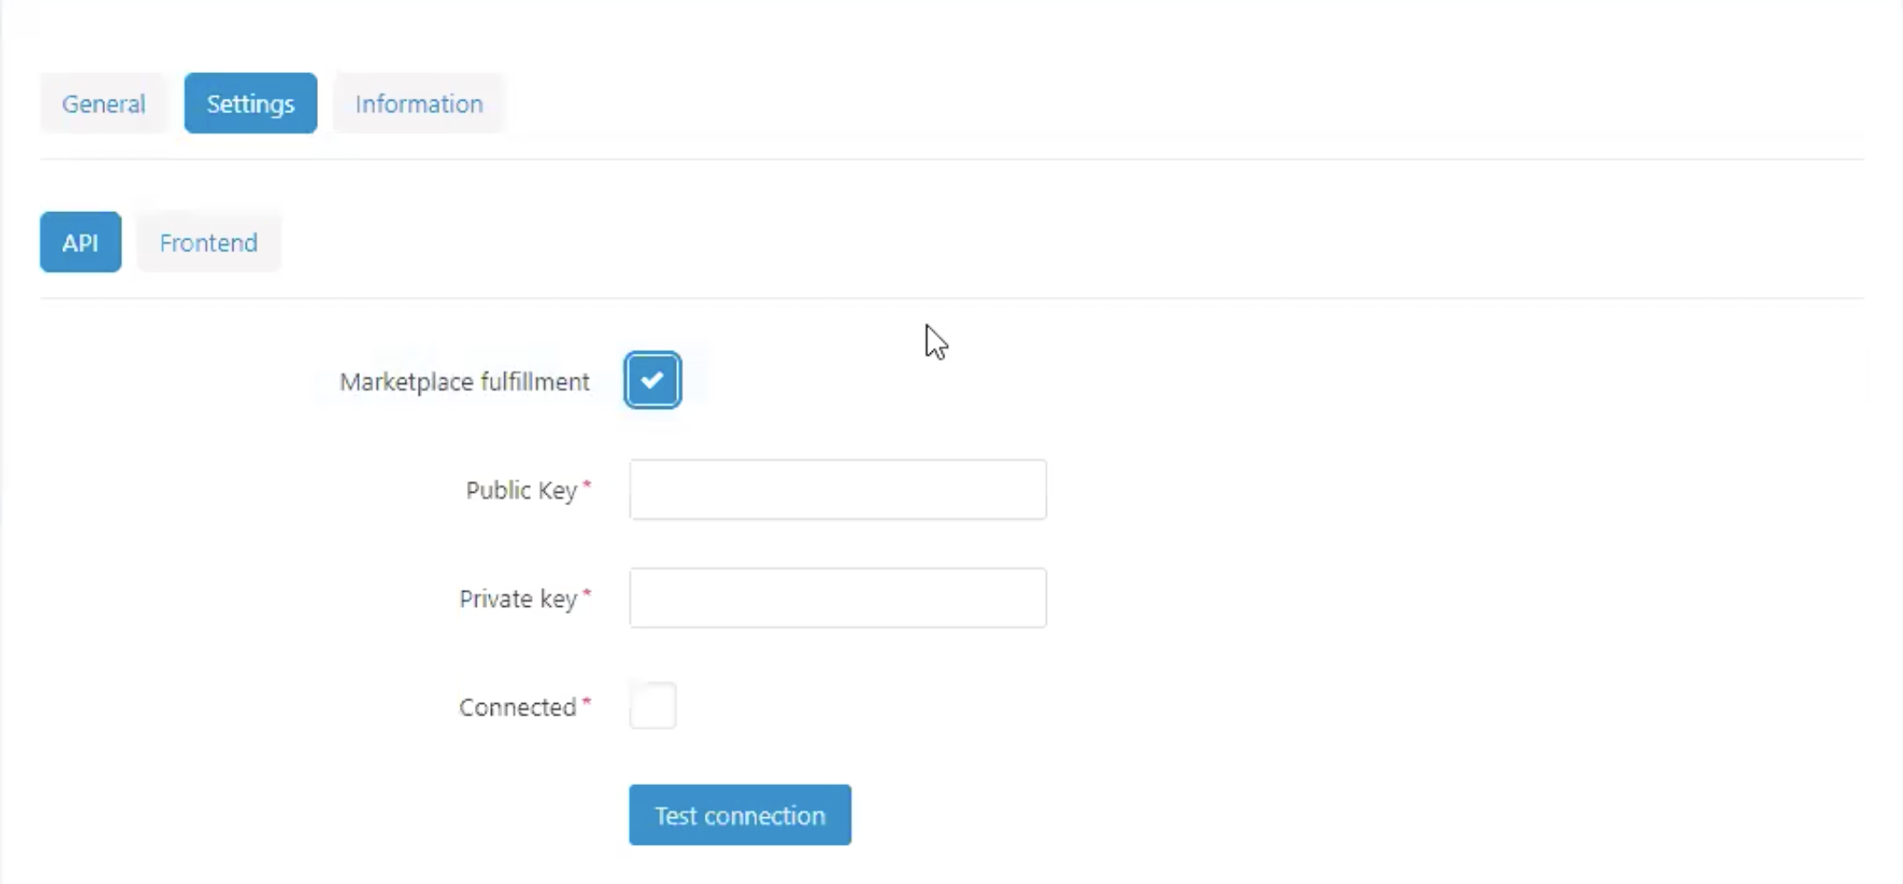Click the white checkmark in the blue checkbox

[652, 381]
